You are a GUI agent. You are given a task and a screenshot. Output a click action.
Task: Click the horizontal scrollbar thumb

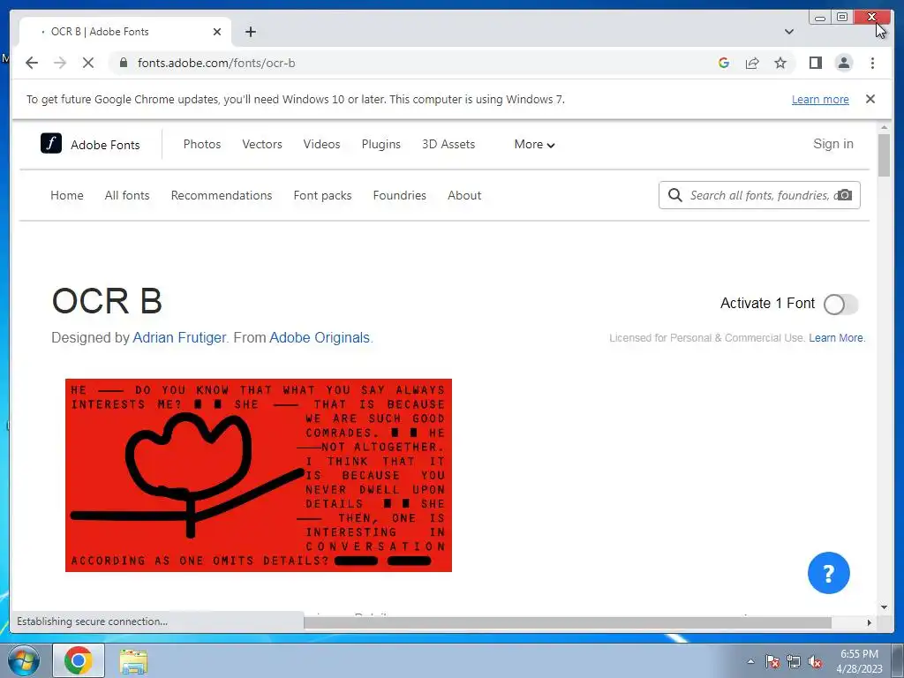568,622
